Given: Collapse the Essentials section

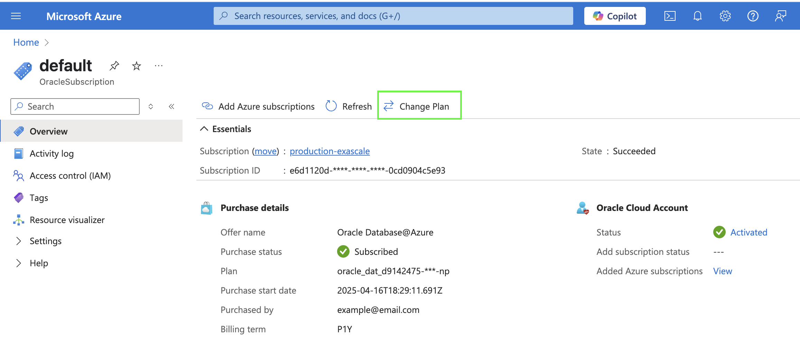Looking at the screenshot, I should point(204,129).
